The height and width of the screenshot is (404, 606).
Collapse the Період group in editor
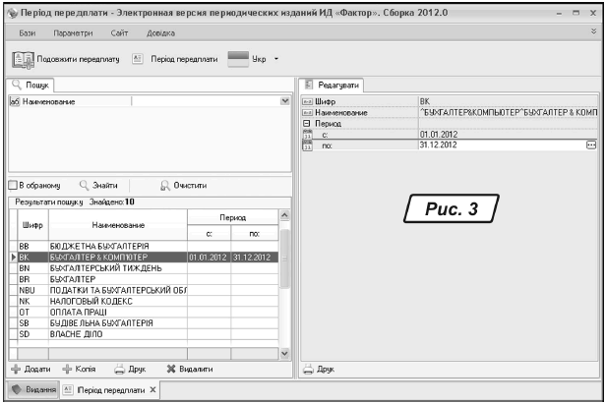click(306, 123)
